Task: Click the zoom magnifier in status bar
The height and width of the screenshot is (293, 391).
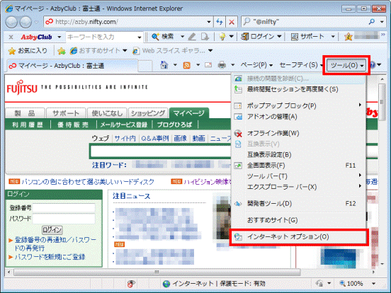Action: 343,283
